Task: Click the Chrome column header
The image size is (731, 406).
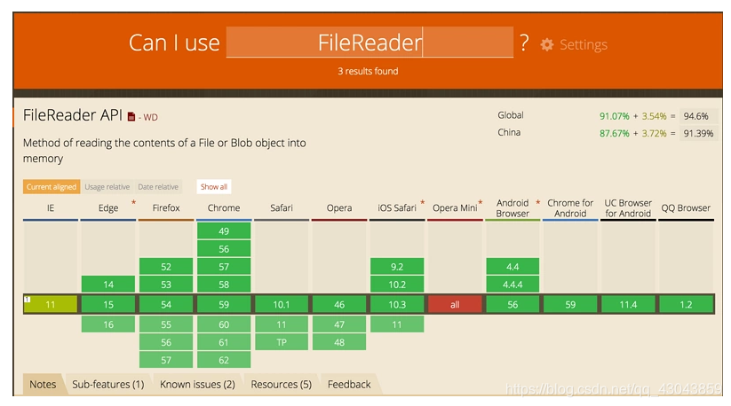Action: (224, 208)
